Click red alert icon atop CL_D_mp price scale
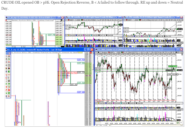The image size is (190, 129). pyautogui.click(x=91, y=53)
